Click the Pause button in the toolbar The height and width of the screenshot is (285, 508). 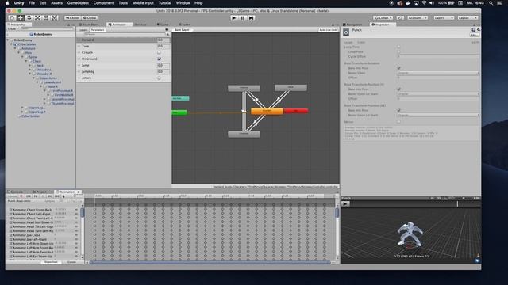(x=243, y=18)
